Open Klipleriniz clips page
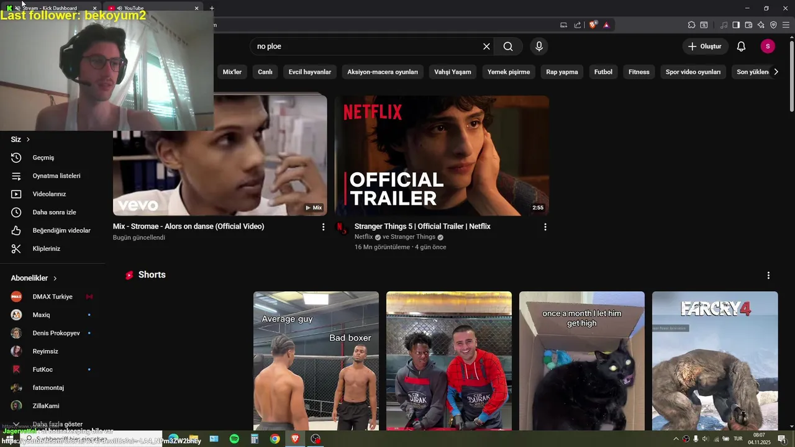The width and height of the screenshot is (795, 447). [52, 249]
